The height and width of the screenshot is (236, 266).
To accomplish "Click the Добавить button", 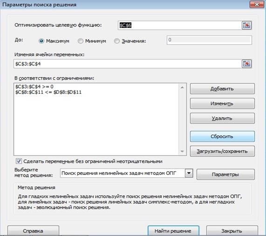I will [x=222, y=89].
